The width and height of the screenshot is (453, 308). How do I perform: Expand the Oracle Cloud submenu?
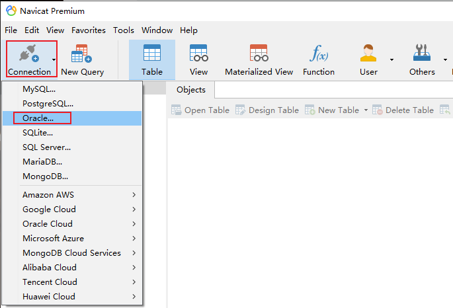(x=72, y=223)
